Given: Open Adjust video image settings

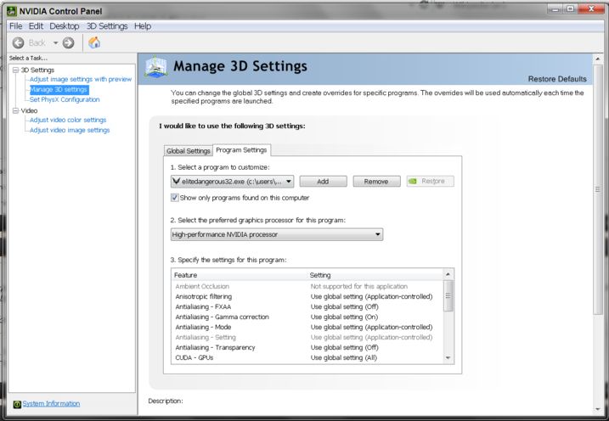Looking at the screenshot, I should coord(70,130).
